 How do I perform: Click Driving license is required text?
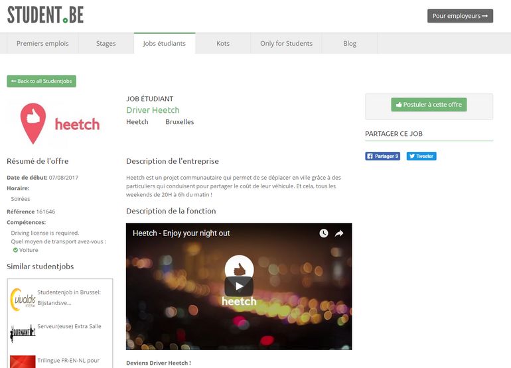click(45, 233)
